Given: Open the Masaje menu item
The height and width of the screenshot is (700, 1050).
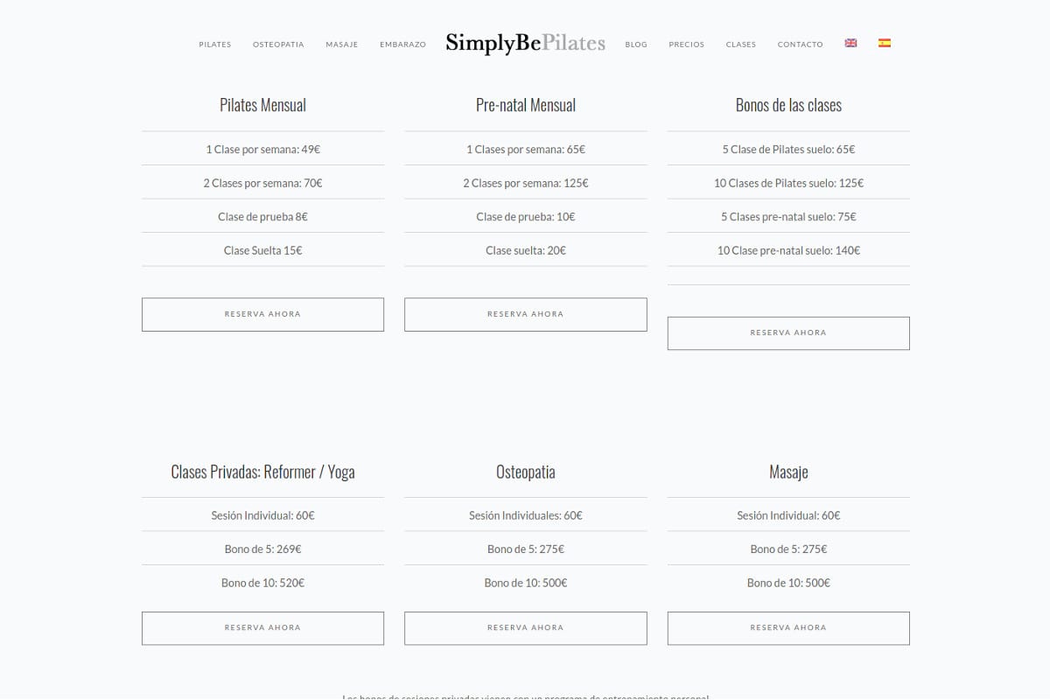Looking at the screenshot, I should pos(342,45).
